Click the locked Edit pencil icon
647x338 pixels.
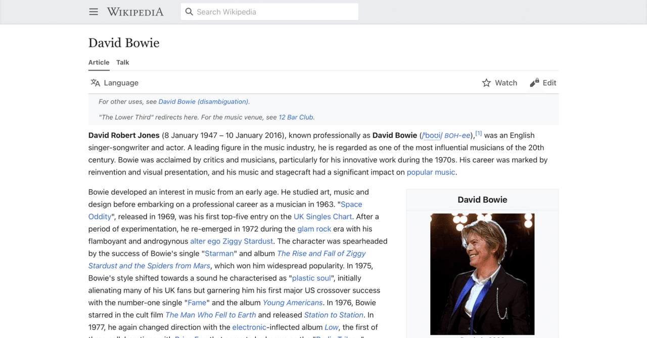click(x=534, y=83)
